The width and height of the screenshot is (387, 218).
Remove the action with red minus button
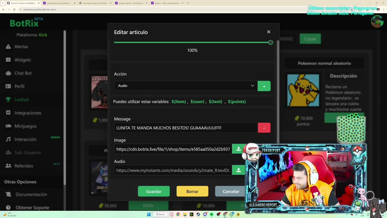(x=264, y=128)
